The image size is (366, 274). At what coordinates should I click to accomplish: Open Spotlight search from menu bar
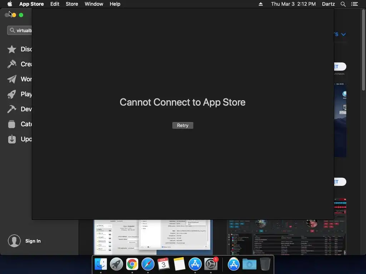[x=343, y=4]
